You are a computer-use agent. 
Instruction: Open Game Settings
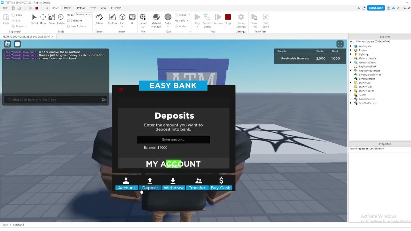click(x=241, y=20)
